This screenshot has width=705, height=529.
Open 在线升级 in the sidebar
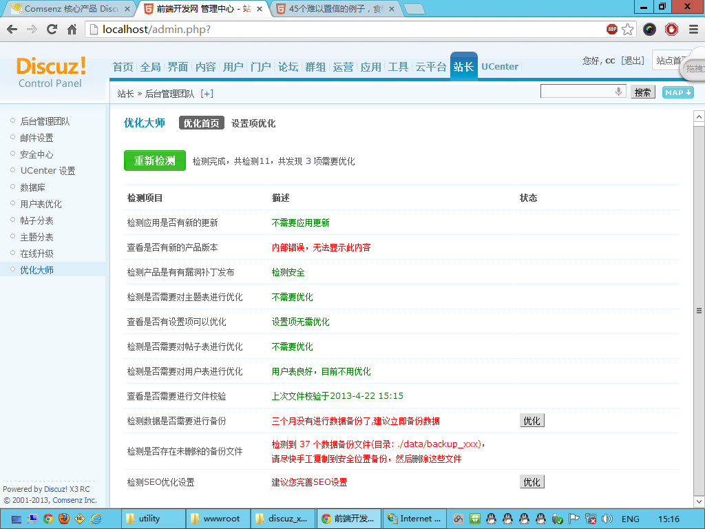pyautogui.click(x=37, y=253)
